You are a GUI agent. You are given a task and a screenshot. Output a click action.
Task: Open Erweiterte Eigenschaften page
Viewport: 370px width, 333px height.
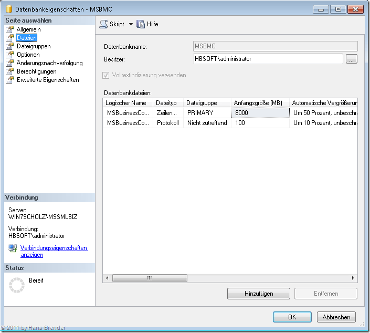[48, 80]
